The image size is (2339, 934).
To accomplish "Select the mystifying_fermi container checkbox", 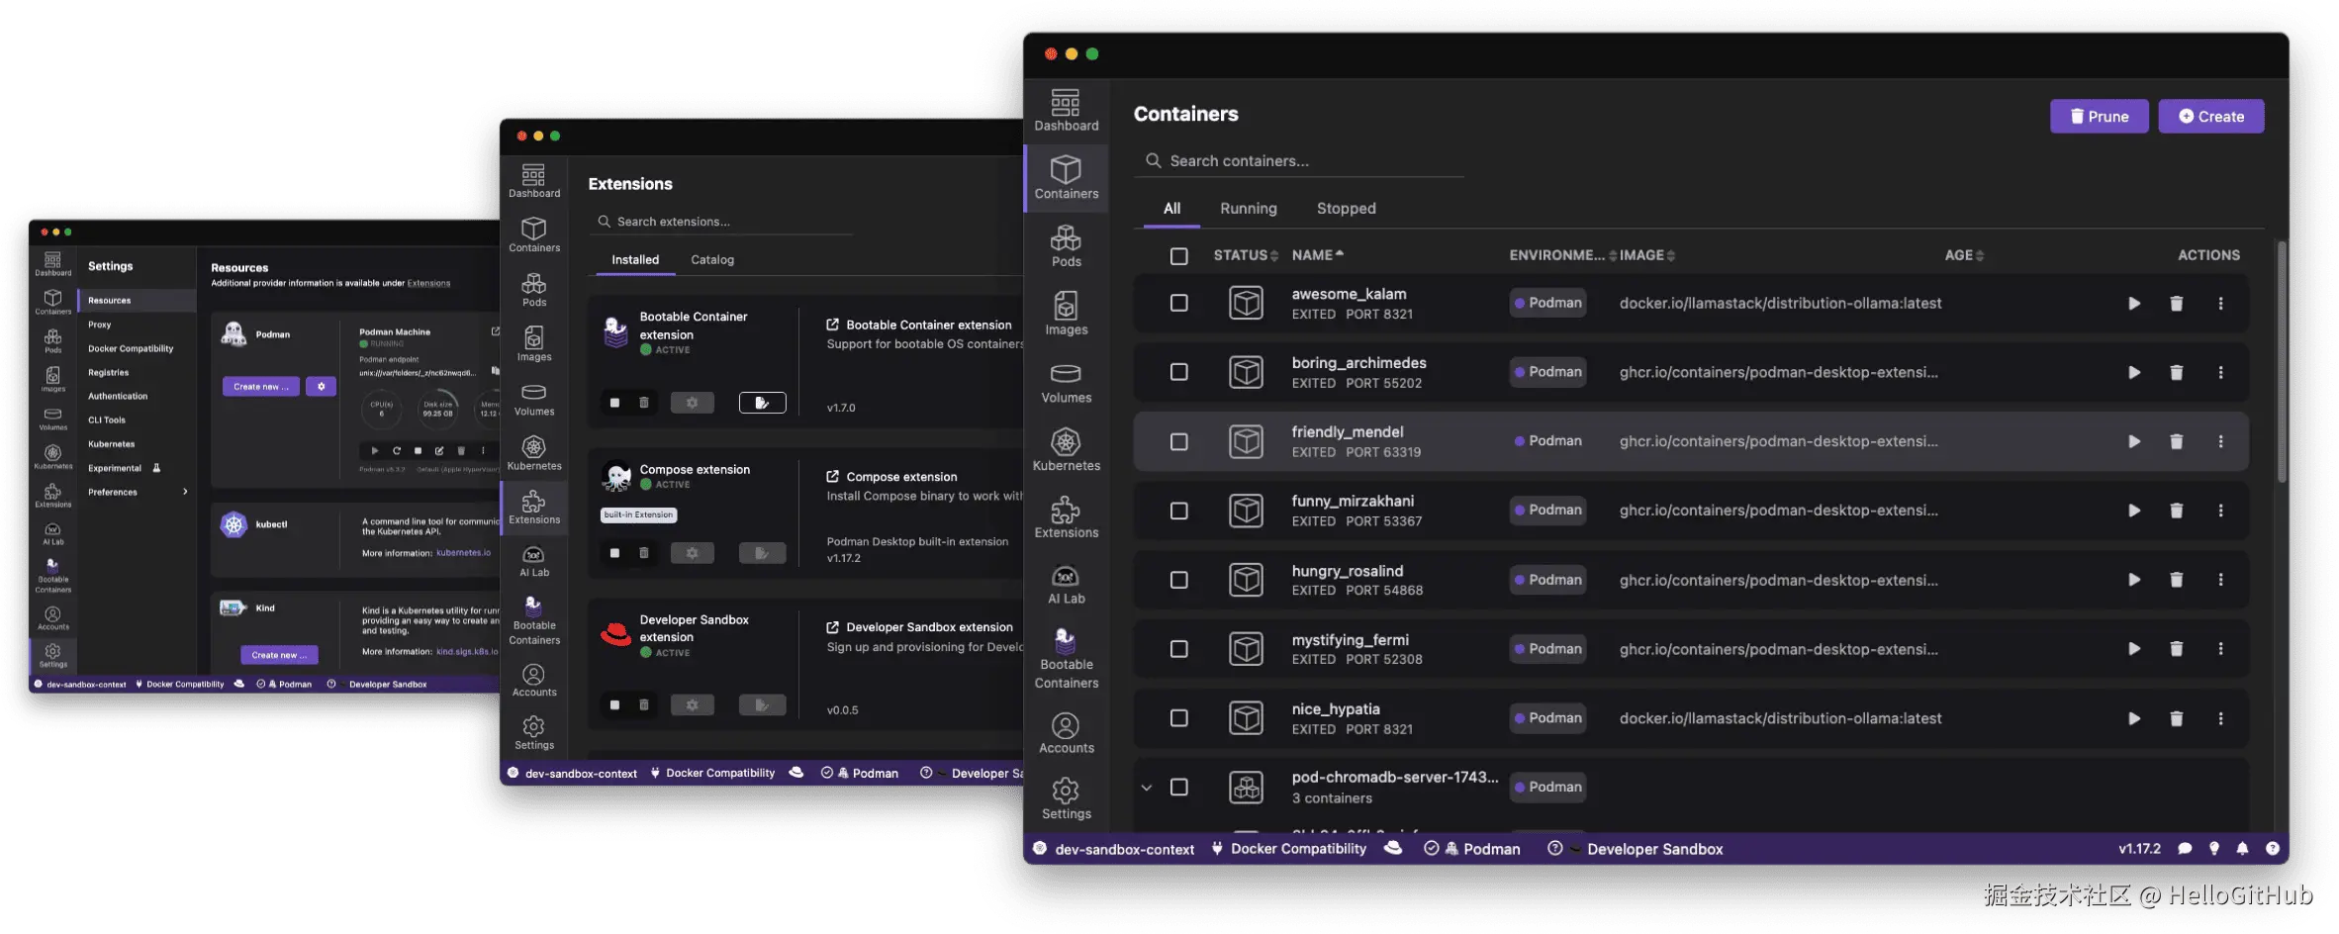I will (x=1178, y=649).
